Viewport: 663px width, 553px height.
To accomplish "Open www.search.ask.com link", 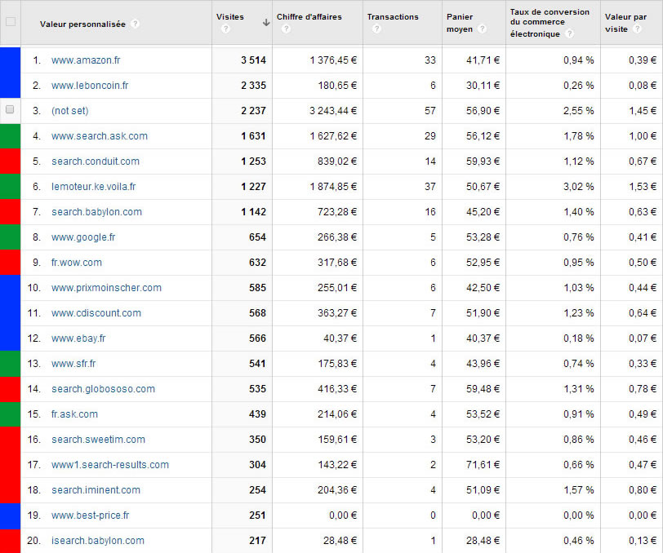I will (x=100, y=136).
